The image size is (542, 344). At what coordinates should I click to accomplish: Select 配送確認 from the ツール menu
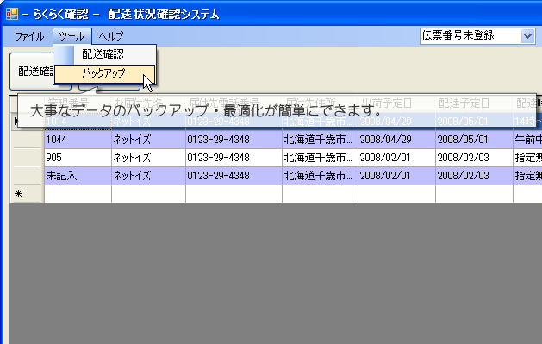tap(105, 54)
